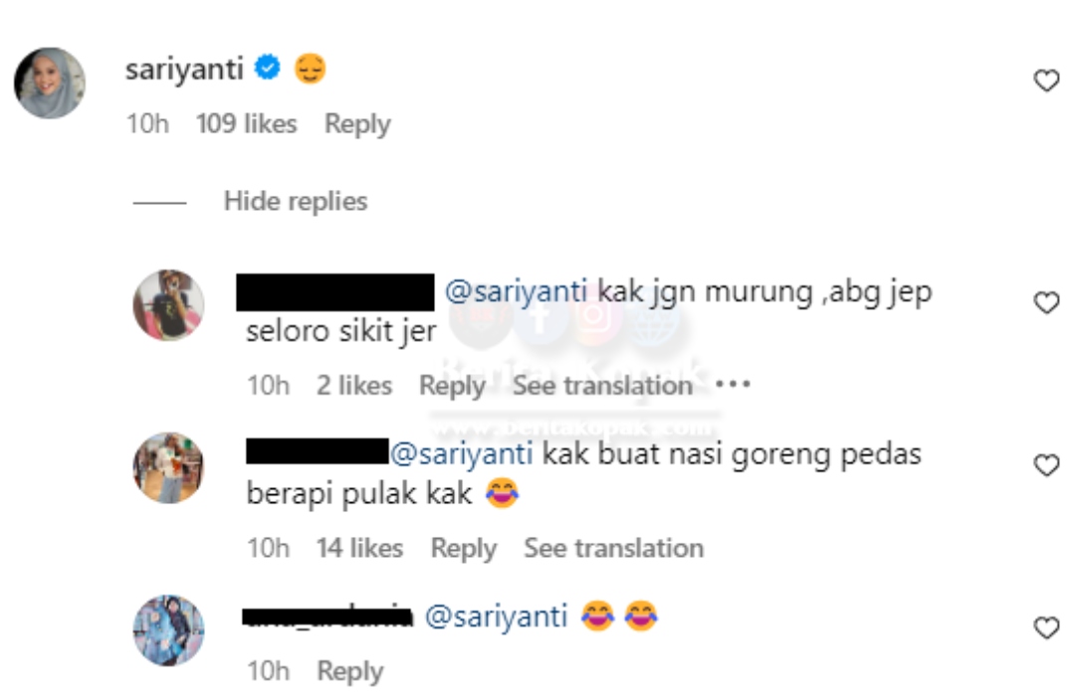Screen dimensions: 1075x698
Task: Click the blue verified badge next to sariyanti
Action: pyautogui.click(x=268, y=68)
